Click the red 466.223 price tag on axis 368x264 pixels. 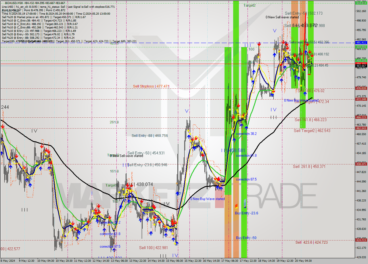(361, 117)
